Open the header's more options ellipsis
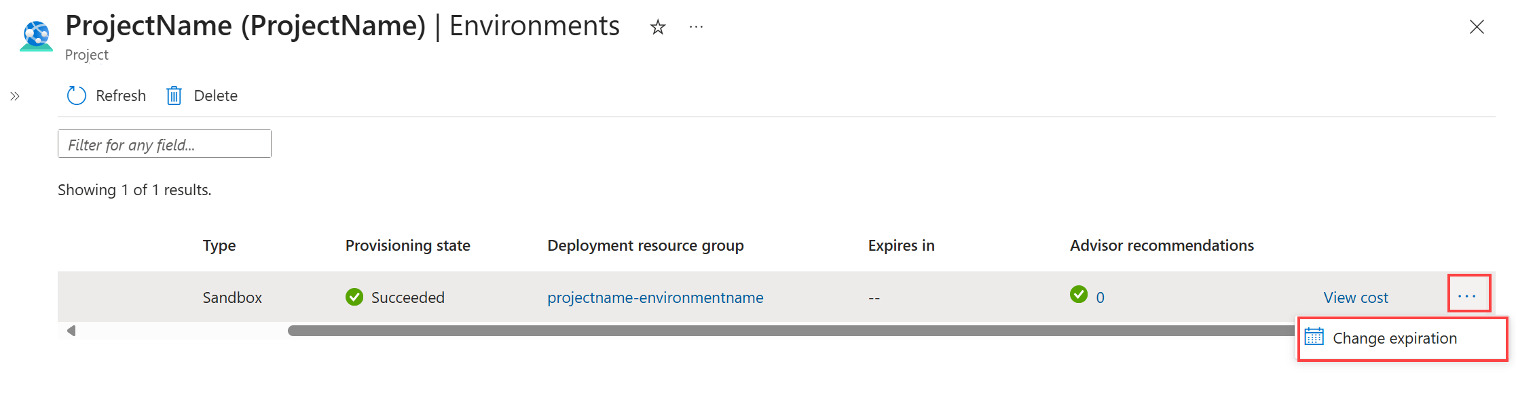 pyautogui.click(x=696, y=27)
